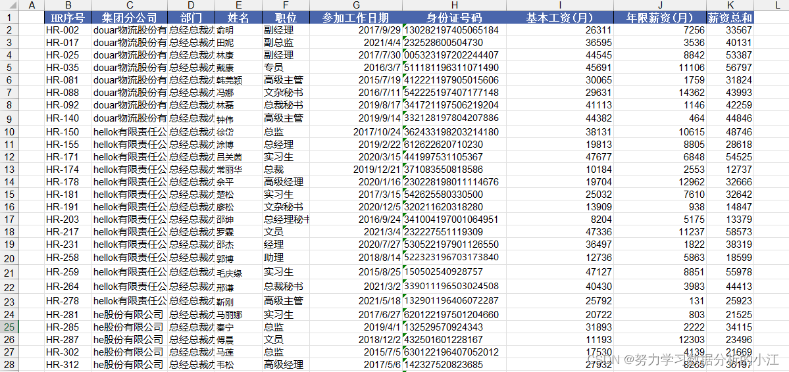Click the 薪资总和 header cell
This screenshot has width=789, height=372.
pyautogui.click(x=730, y=18)
